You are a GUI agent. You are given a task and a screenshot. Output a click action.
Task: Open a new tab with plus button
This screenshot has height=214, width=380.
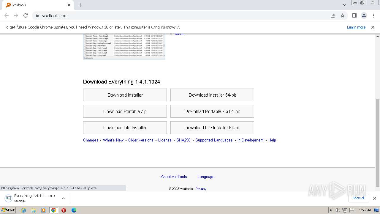click(80, 5)
